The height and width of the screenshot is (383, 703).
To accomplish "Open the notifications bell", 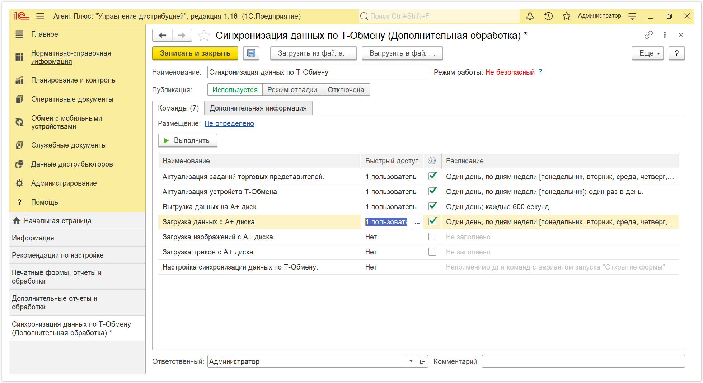I will [x=530, y=16].
